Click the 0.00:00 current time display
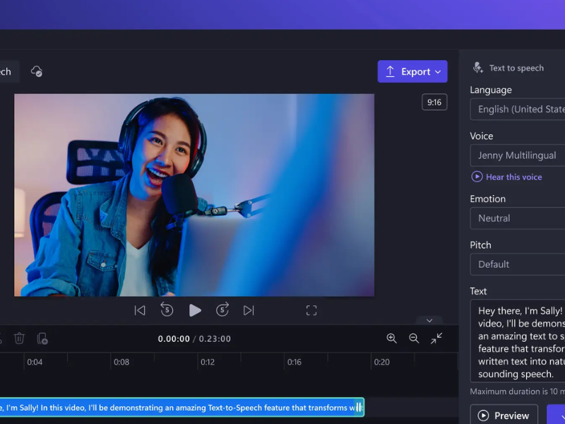565x424 pixels. click(x=174, y=339)
